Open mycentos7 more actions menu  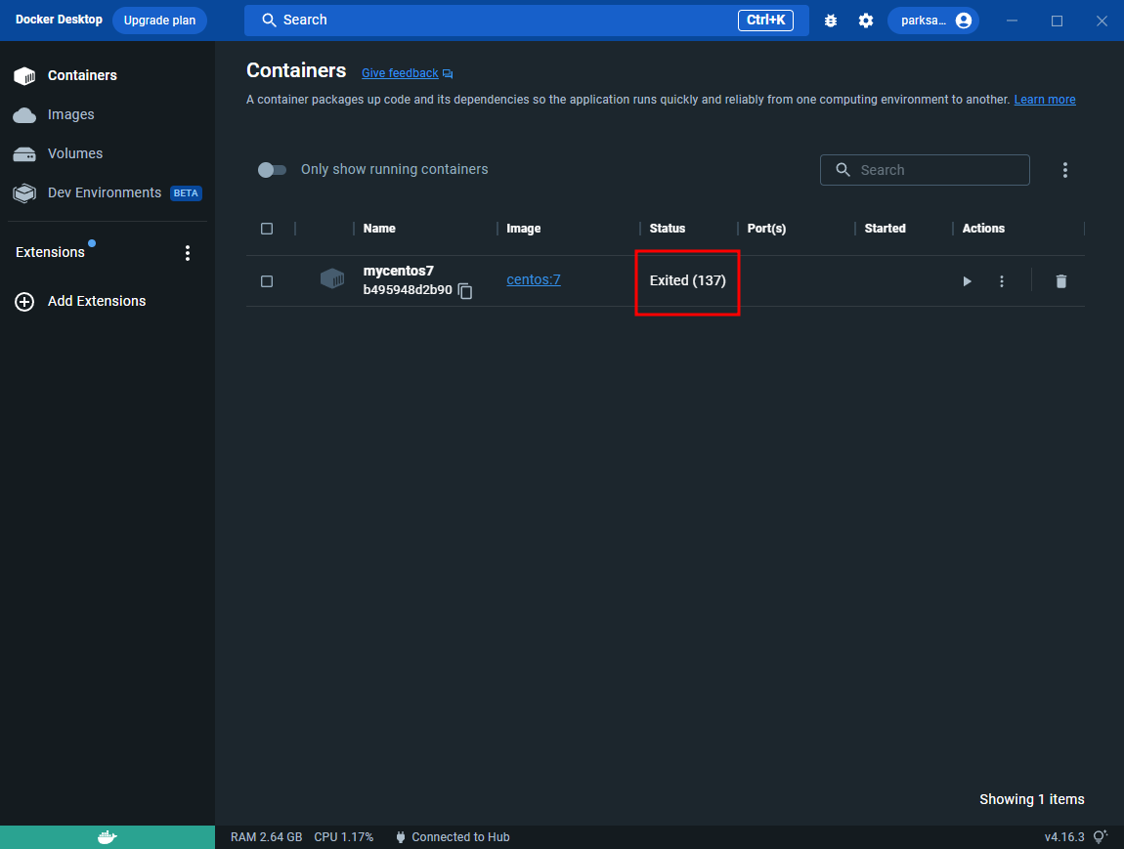[x=1002, y=281]
